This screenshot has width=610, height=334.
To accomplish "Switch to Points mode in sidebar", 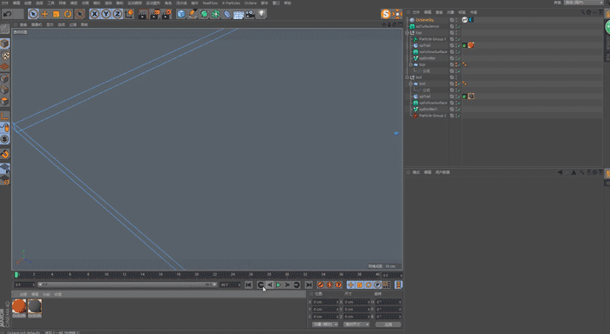I will [4, 79].
